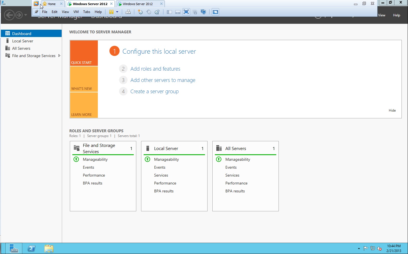Toggle full screen mode icon

coord(186,12)
